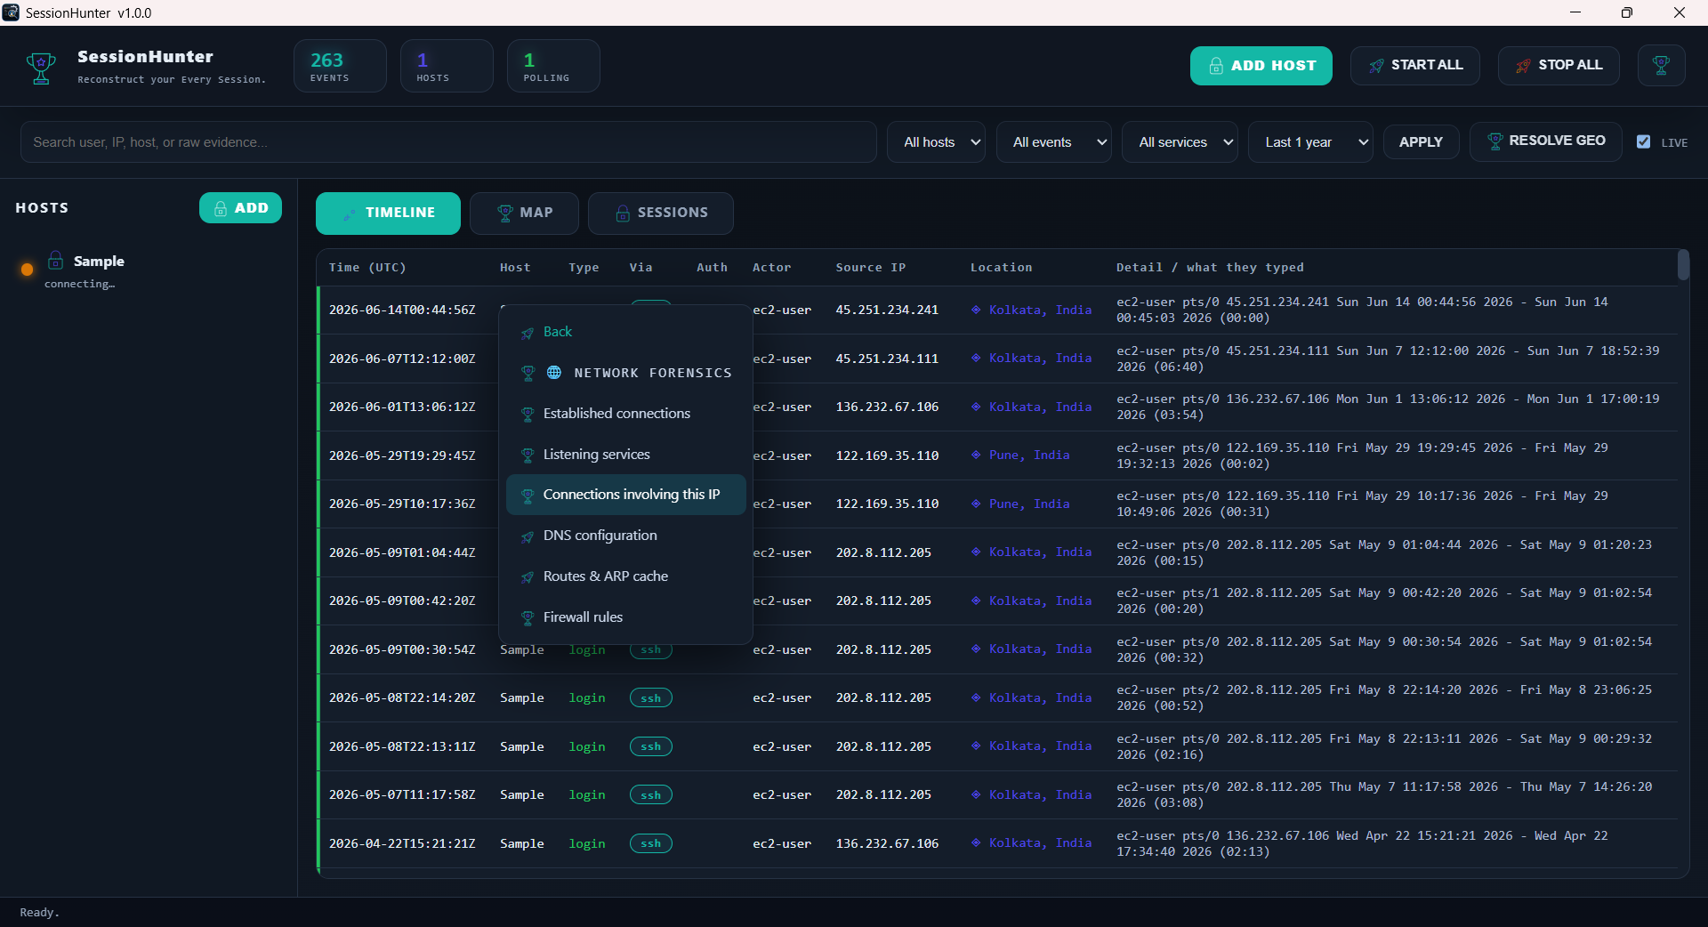1708x927 pixels.
Task: Click the START ALL button
Action: pos(1414,66)
